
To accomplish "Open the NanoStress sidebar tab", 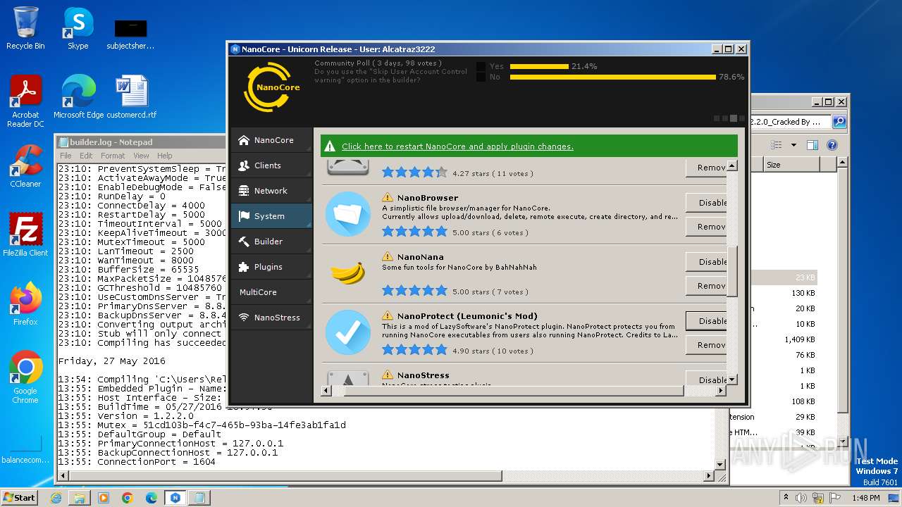I will click(271, 318).
